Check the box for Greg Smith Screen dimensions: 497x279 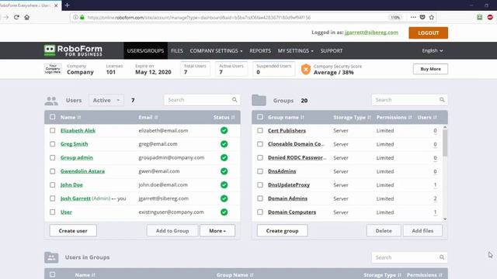(x=53, y=144)
